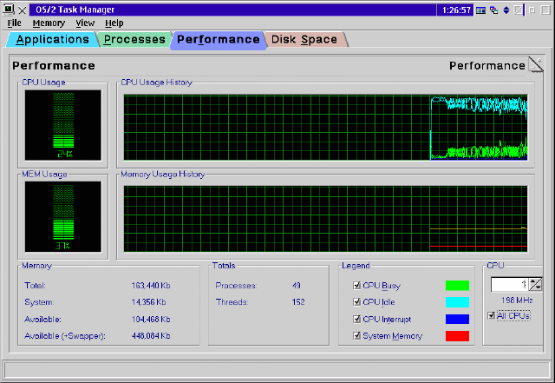Select the Performance tab
The width and height of the screenshot is (555, 383).
click(218, 39)
